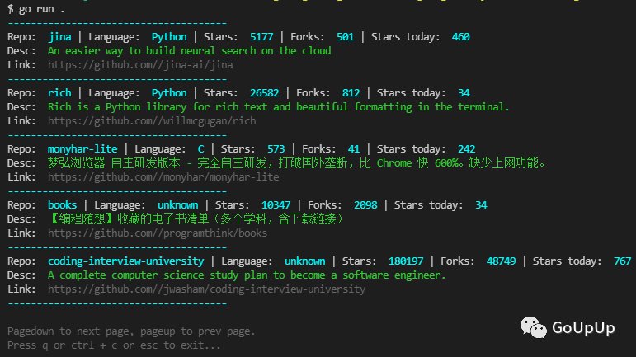Click the forks count "48749"
Image resolution: width=636 pixels, height=357 pixels.
pos(502,261)
